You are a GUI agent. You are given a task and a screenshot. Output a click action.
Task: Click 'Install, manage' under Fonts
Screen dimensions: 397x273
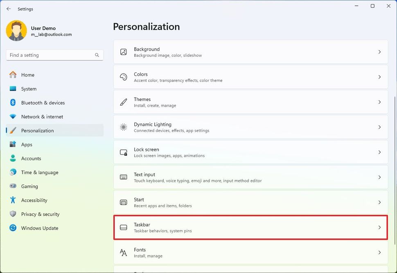[x=148, y=256]
